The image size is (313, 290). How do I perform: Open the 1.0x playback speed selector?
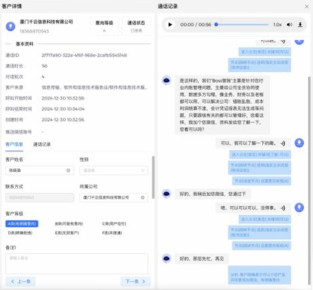[x=277, y=25]
